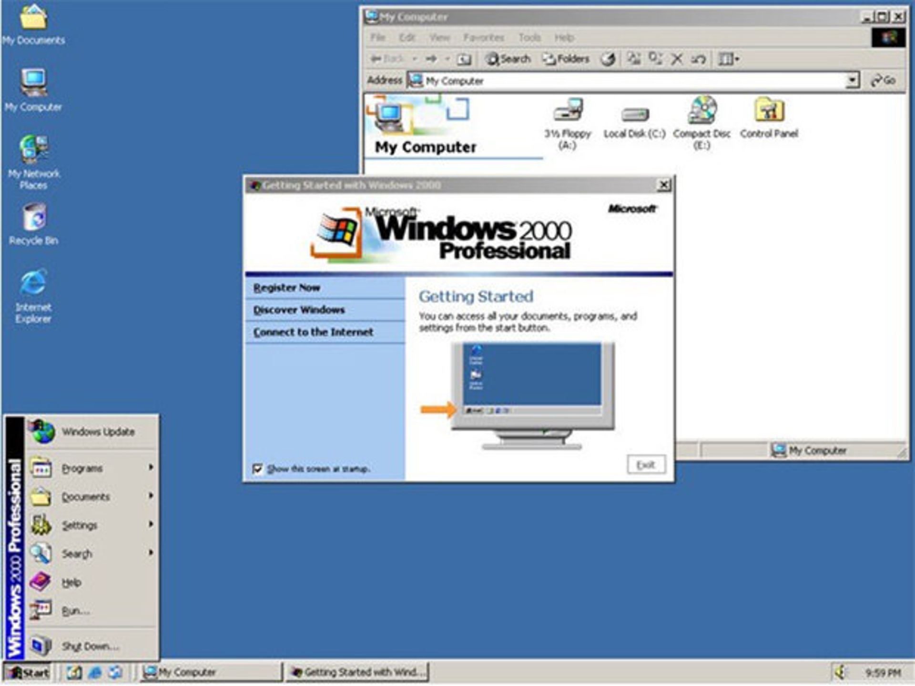Click the Folders toolbar icon

[567, 59]
